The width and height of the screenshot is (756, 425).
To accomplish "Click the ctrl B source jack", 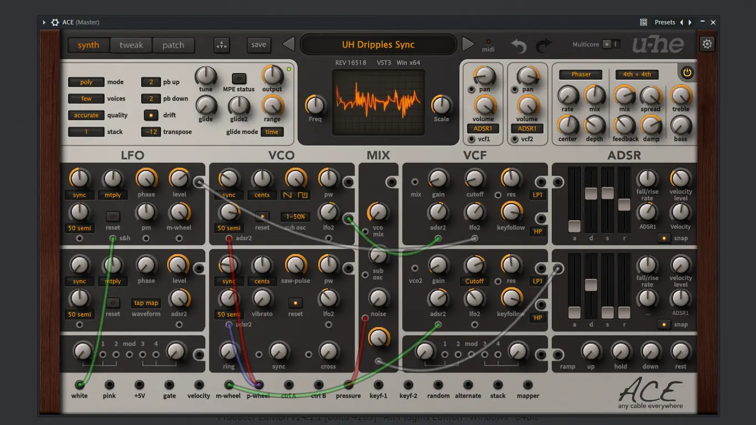I will pos(319,385).
